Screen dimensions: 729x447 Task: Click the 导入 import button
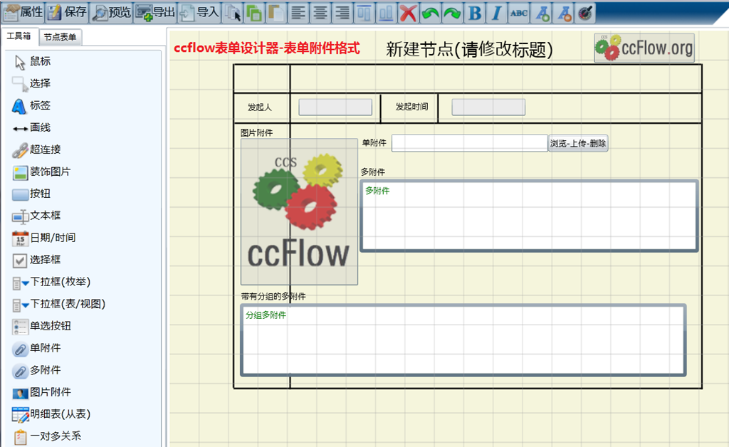point(199,13)
